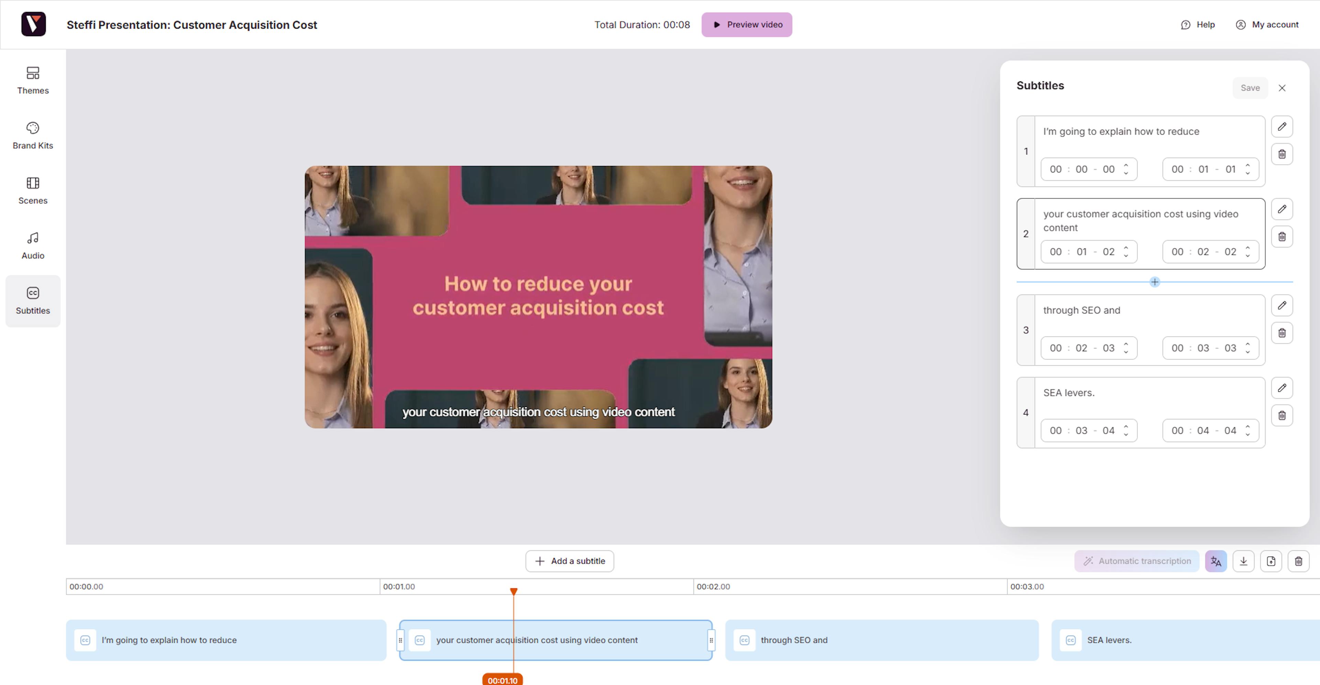Download subtitles using the download icon
This screenshot has width=1320, height=685.
(1243, 561)
